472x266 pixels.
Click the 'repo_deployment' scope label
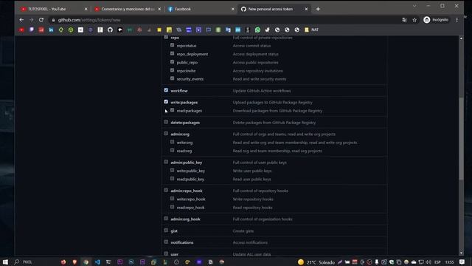coord(192,54)
